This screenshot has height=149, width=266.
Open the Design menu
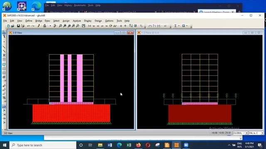98,21
